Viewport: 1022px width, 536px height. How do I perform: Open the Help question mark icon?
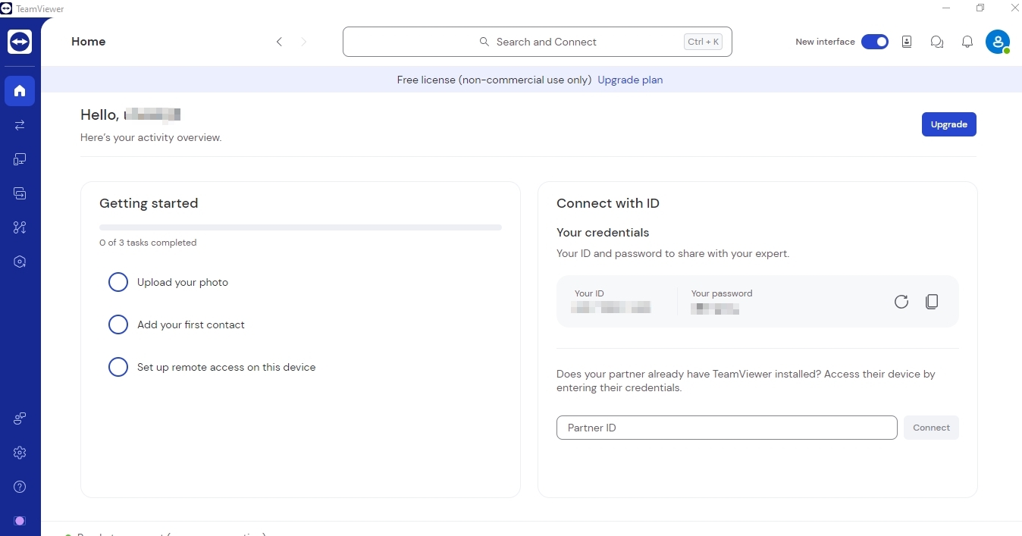[20, 487]
